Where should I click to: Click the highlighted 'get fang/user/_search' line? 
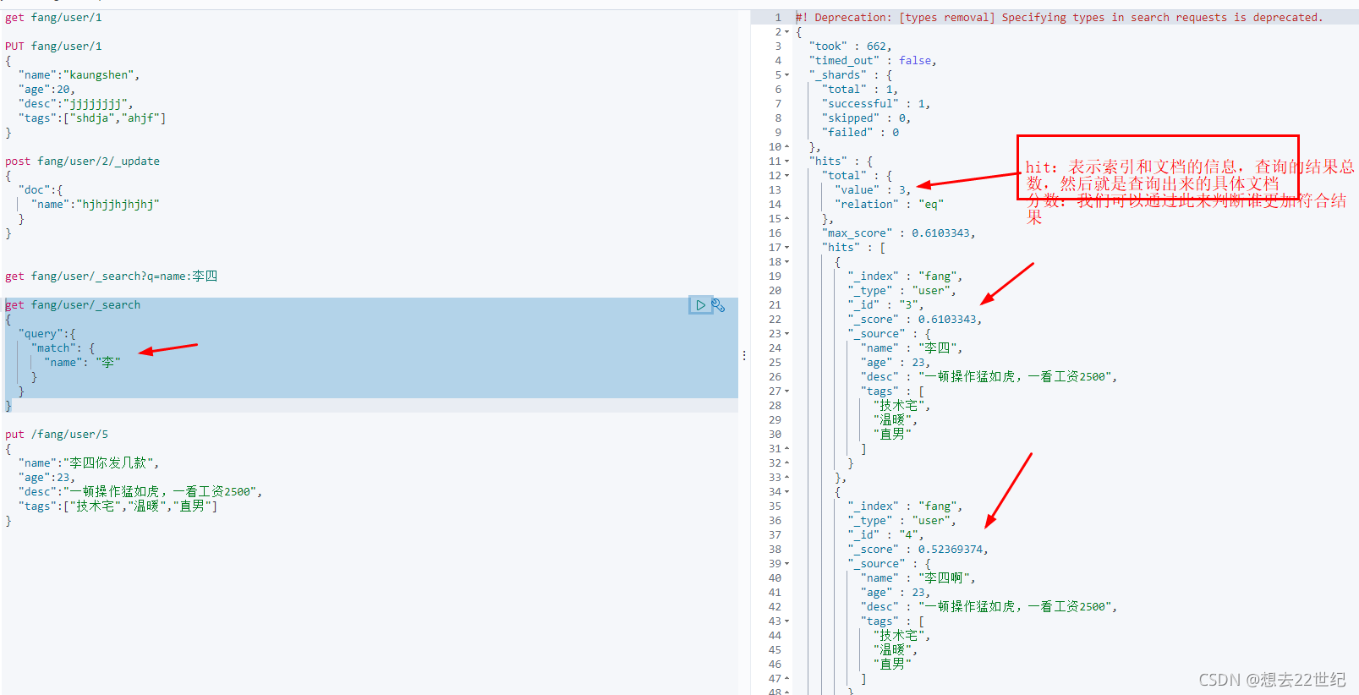pyautogui.click(x=73, y=305)
